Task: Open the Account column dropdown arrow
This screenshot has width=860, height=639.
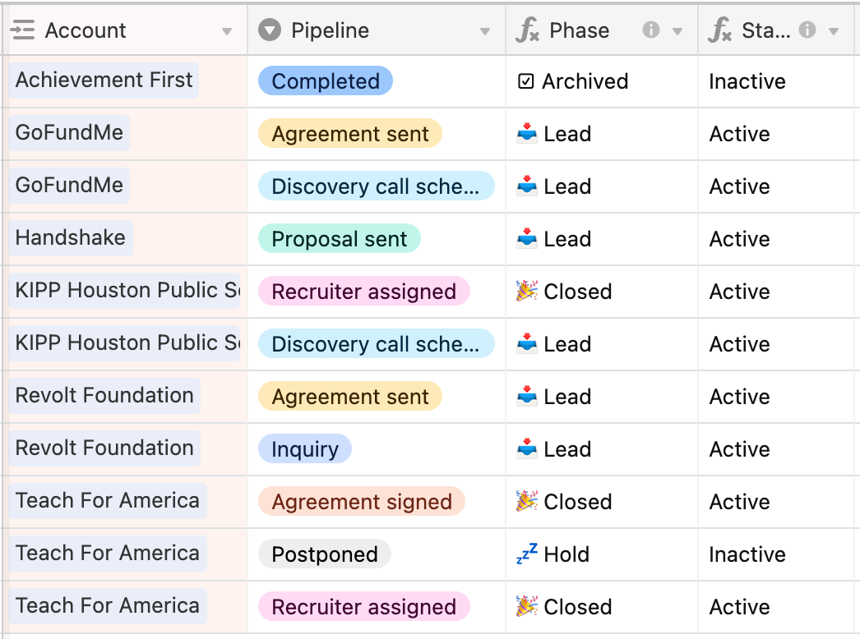Action: 227,32
